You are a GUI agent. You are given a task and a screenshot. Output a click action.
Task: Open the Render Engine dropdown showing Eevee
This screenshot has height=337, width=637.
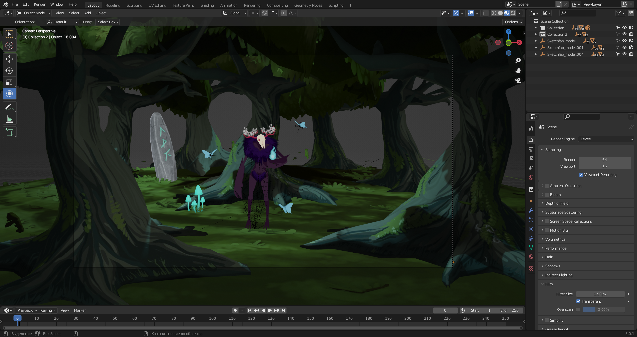click(x=606, y=139)
